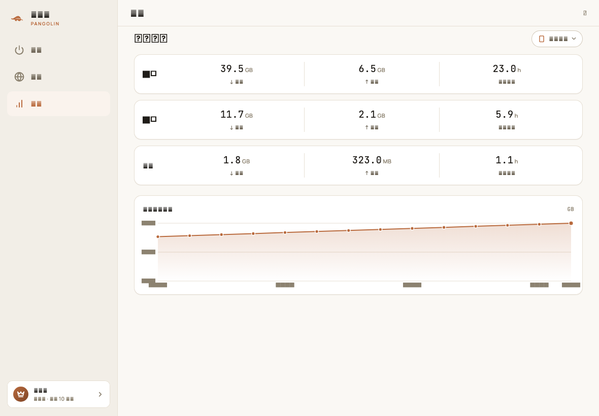The height and width of the screenshot is (416, 599).
Task: Open the account plan card at bottom left
Action: coord(58,394)
